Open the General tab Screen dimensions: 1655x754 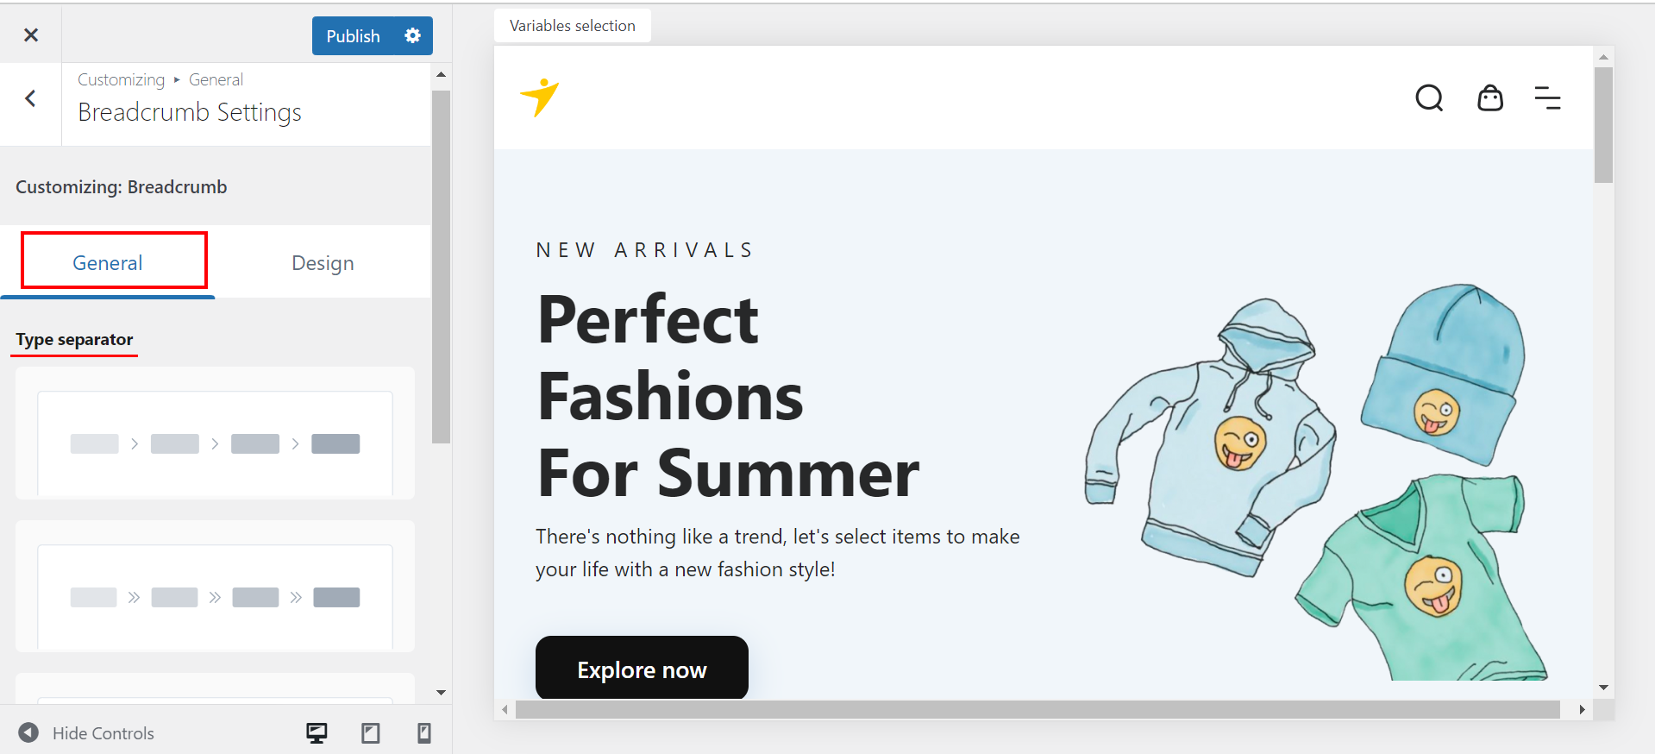[x=108, y=263]
